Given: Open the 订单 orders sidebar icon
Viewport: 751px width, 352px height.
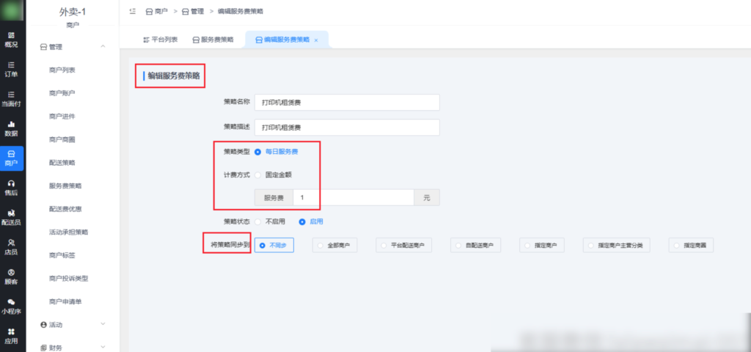Looking at the screenshot, I should (11, 70).
